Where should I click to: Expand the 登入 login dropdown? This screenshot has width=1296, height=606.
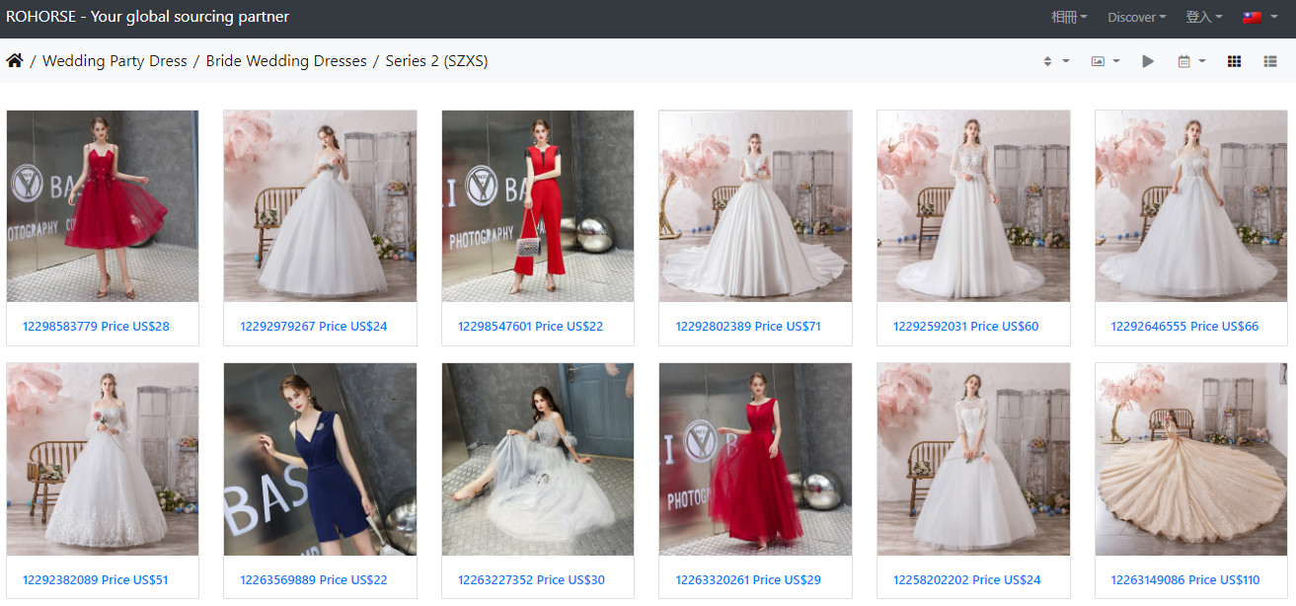[1203, 17]
